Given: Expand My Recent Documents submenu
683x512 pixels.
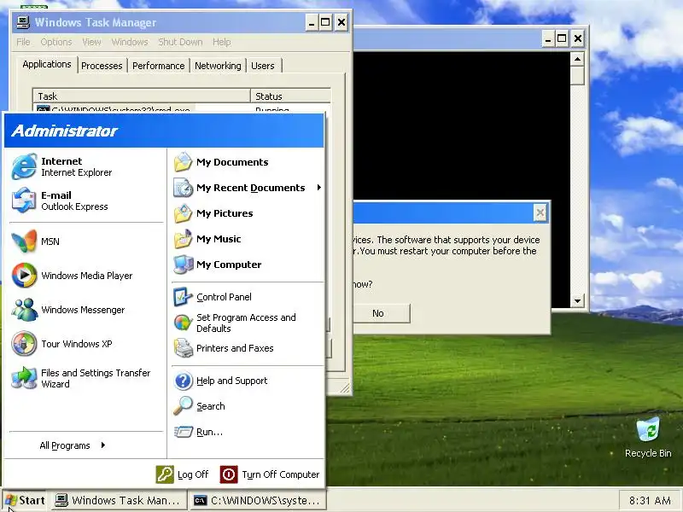Looking at the screenshot, I should [248, 188].
